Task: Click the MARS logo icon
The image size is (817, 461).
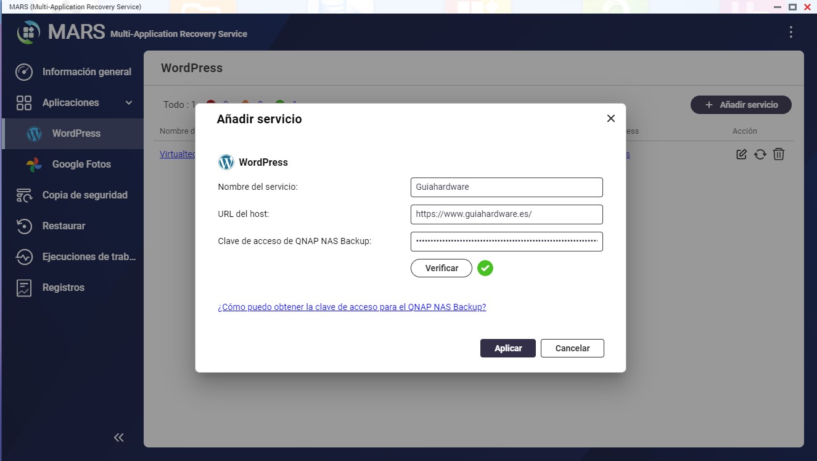Action: point(28,33)
